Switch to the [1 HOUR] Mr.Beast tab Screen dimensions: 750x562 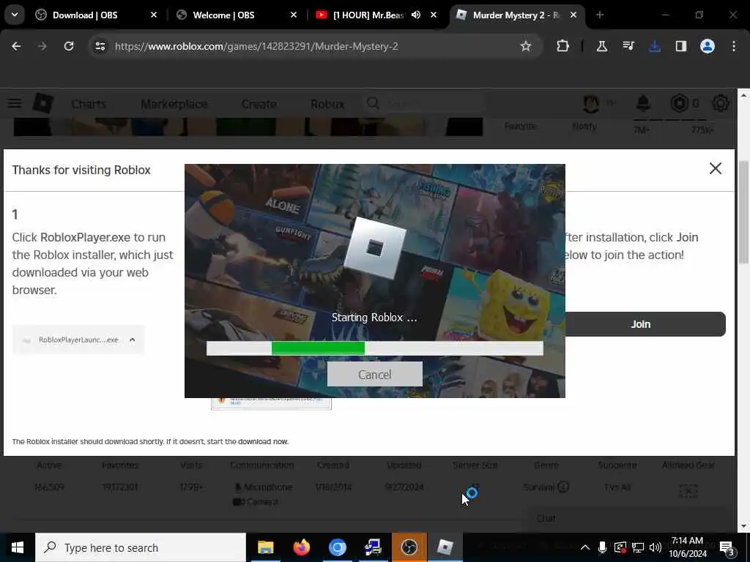click(x=376, y=15)
